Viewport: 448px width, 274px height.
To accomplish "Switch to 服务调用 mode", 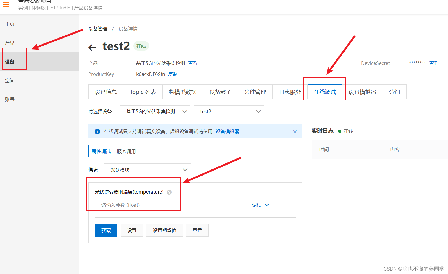I will [127, 151].
